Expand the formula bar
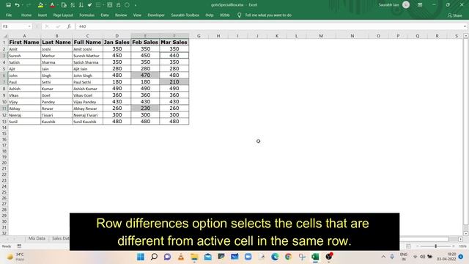 465,26
